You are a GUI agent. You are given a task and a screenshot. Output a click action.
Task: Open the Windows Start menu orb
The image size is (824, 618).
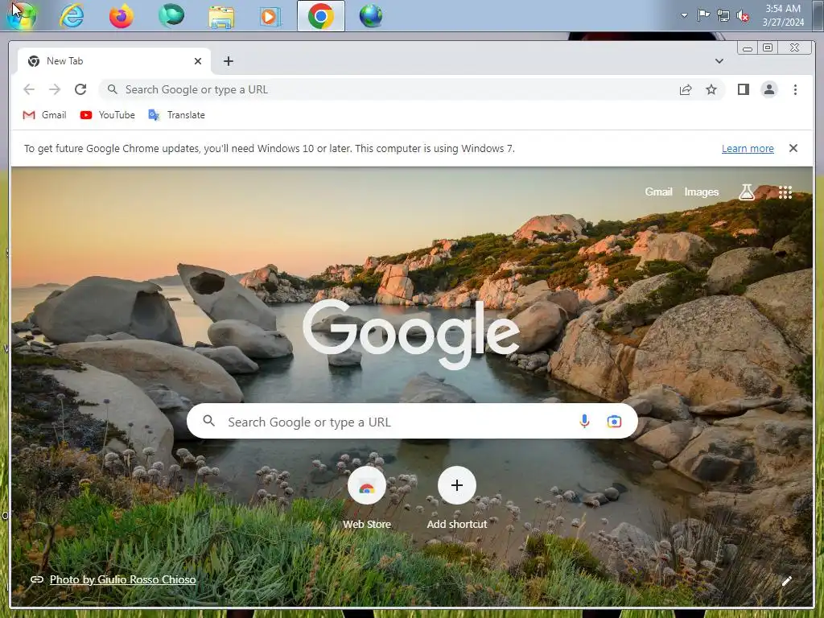point(21,16)
